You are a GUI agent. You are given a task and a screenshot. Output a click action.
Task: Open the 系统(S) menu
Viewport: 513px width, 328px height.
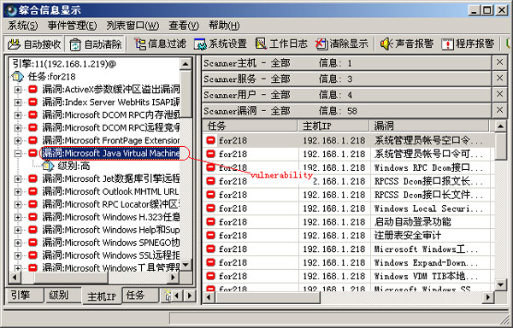(22, 26)
